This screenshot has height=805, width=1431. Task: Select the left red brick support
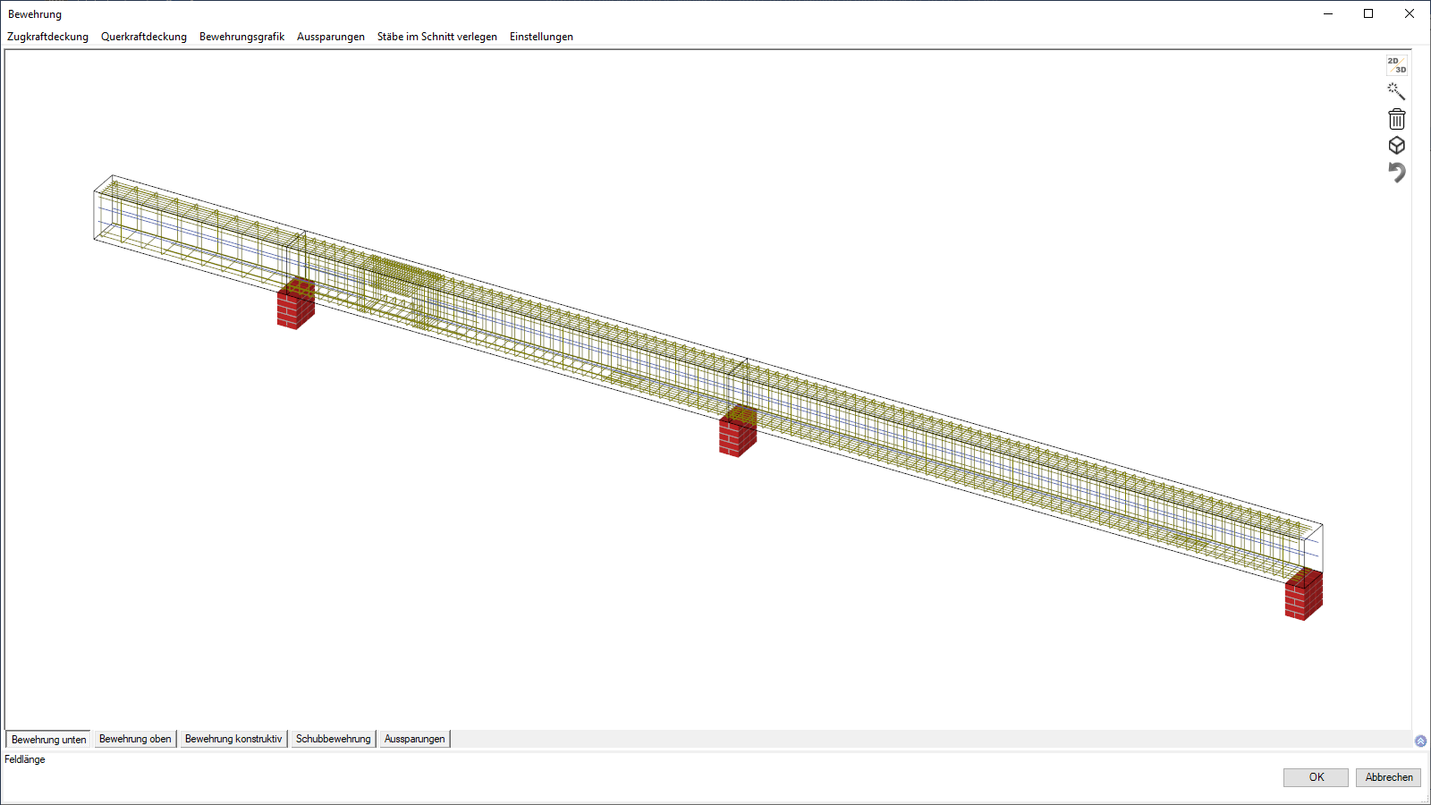pos(295,304)
